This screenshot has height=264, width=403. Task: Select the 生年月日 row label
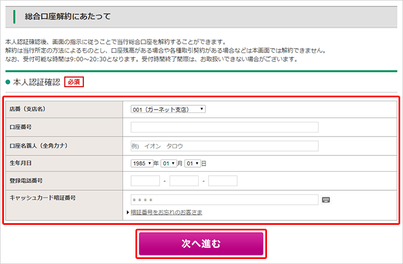pos(21,163)
